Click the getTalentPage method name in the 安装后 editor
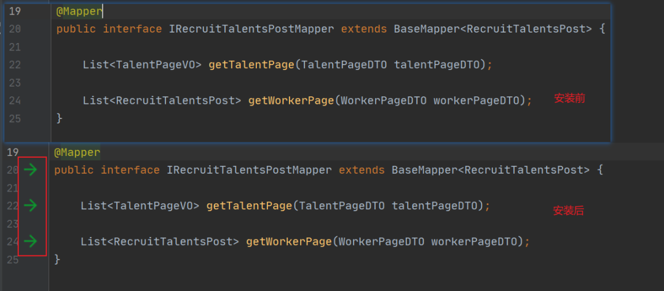 coord(249,206)
